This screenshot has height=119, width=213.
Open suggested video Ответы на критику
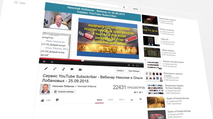pyautogui.click(x=167, y=30)
